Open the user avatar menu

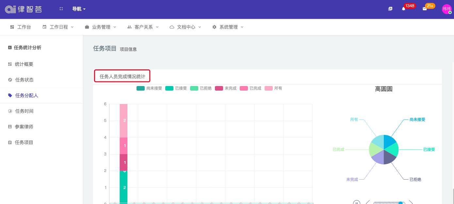(x=446, y=9)
